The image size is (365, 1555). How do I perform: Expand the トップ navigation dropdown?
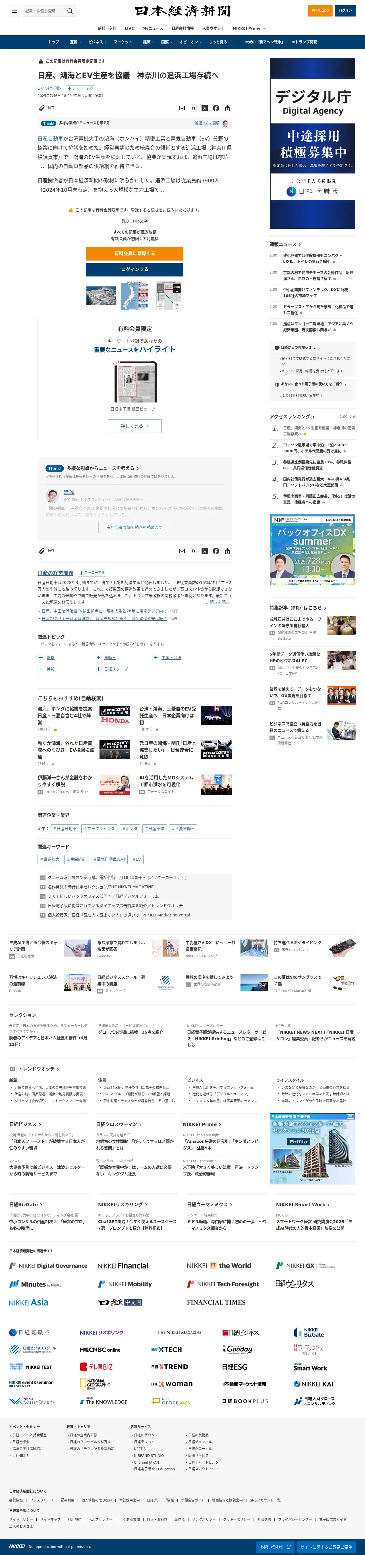[x=55, y=42]
